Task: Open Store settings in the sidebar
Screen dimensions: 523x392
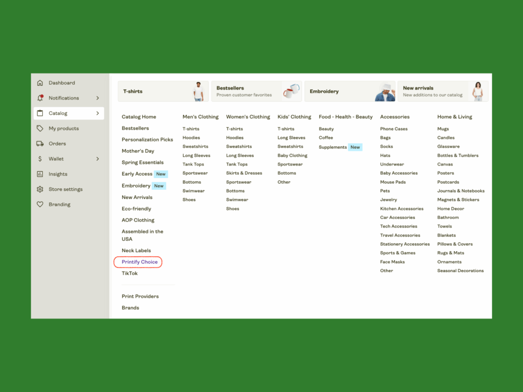Action: tap(66, 189)
